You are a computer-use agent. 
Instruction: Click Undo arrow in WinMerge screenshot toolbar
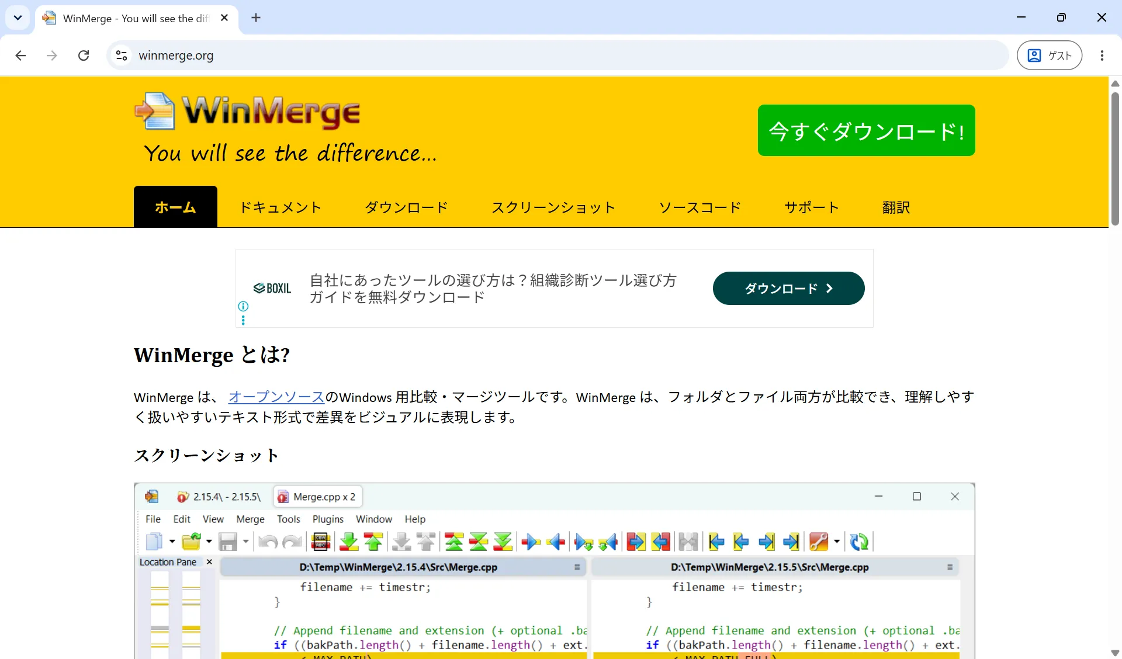[x=268, y=542]
